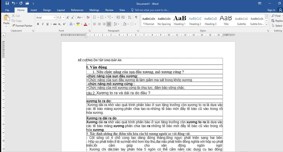Click Decrease Indent icon
The width and height of the screenshot is (283, 152).
coord(118,17)
